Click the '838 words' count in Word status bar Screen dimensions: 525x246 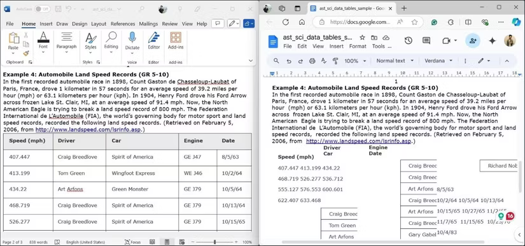click(38, 242)
